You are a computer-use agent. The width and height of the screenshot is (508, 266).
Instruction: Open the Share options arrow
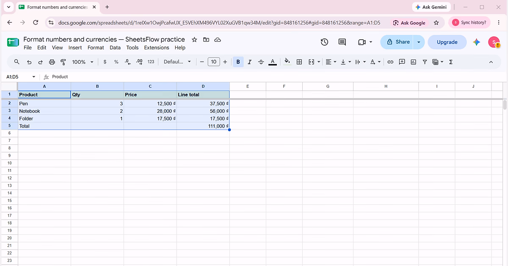[x=419, y=42]
